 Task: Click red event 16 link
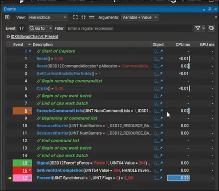point(25,170)
